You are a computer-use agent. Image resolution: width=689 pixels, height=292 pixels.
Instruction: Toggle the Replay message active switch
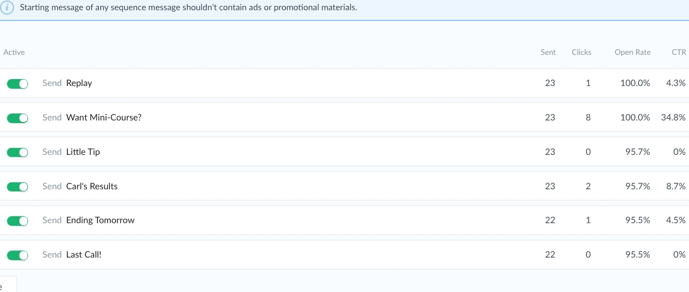tap(17, 83)
